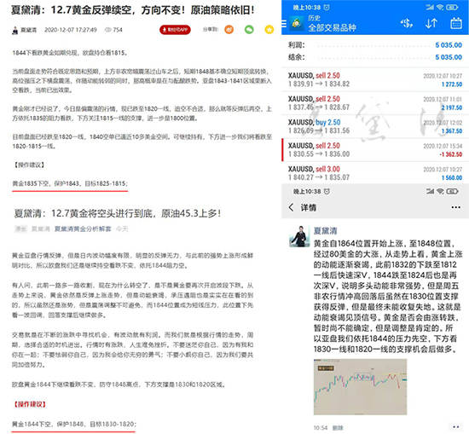Tap the 10:54 post timestamp
The height and width of the screenshot is (434, 469).
pos(321,428)
